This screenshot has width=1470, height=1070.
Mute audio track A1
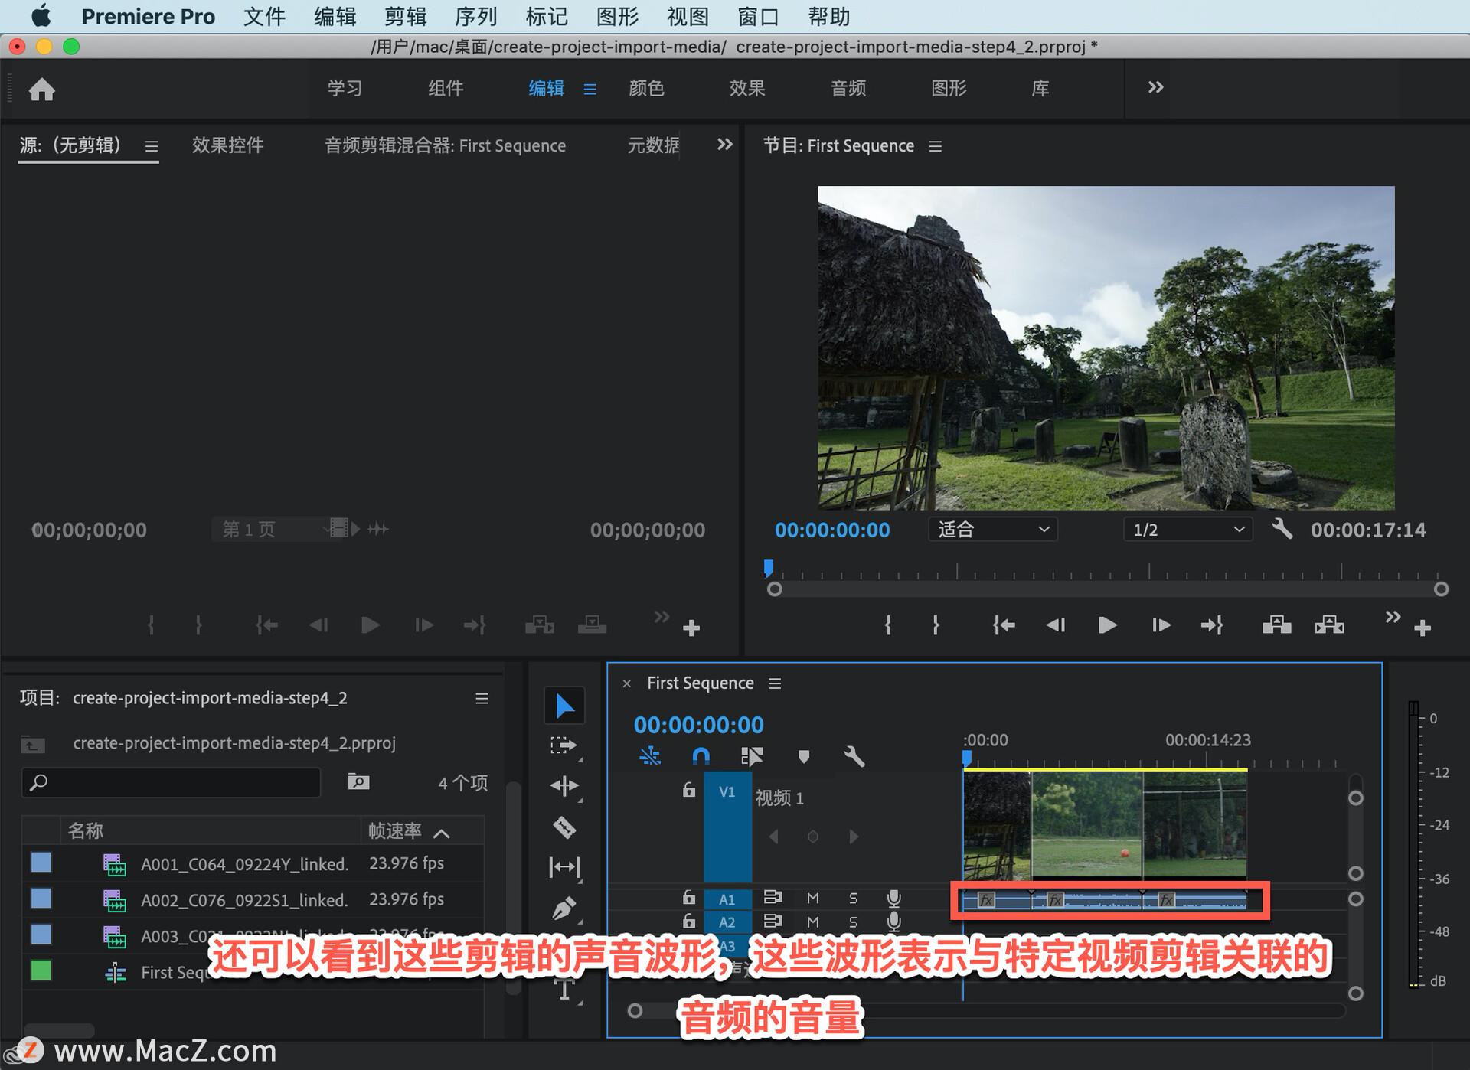(813, 898)
